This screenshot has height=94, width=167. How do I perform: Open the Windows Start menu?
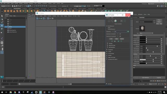[2, 92]
